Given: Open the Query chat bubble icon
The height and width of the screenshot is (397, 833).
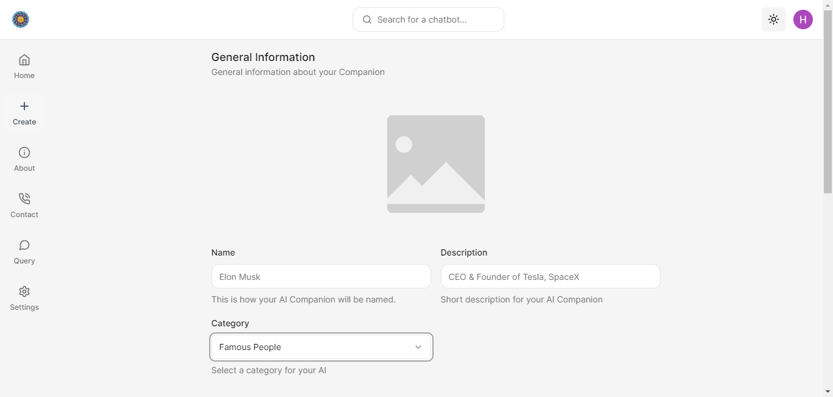Looking at the screenshot, I should coord(24,245).
